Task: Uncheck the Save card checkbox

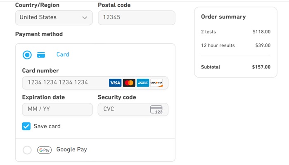Action: pyautogui.click(x=26, y=126)
